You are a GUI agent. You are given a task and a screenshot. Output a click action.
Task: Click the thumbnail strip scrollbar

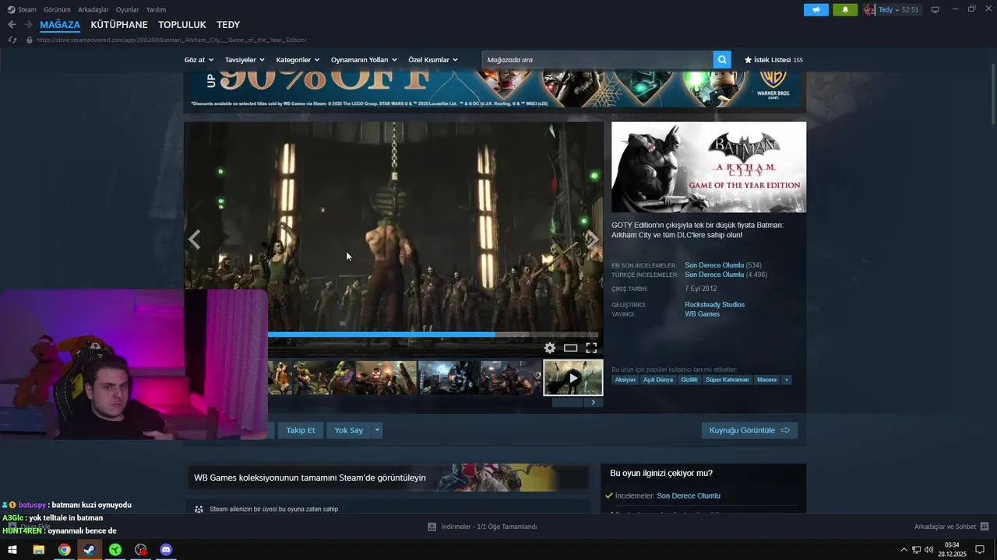pyautogui.click(x=568, y=402)
